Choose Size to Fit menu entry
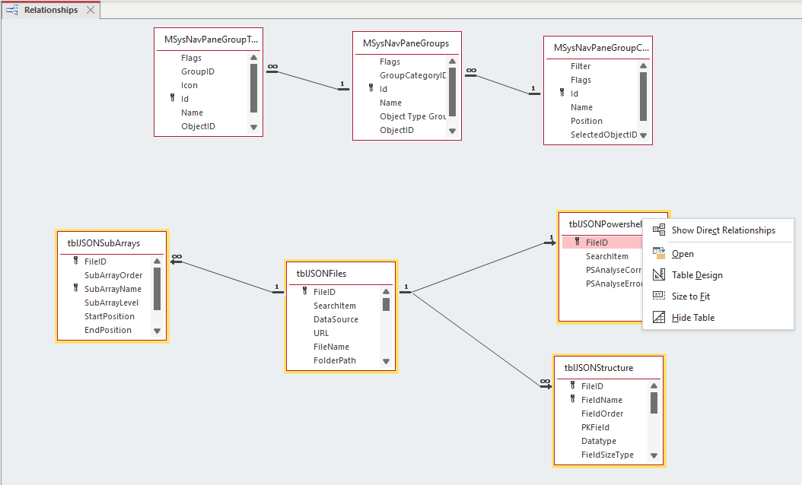802x485 pixels. click(718, 296)
